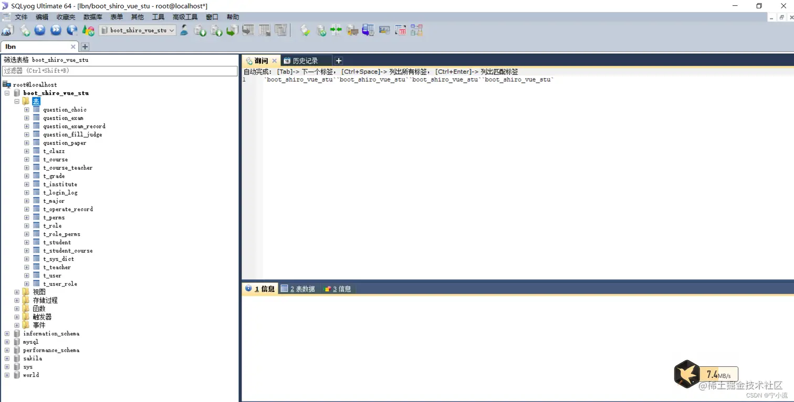Collapse the 表 tables folder
The height and width of the screenshot is (402, 794).
(x=17, y=101)
